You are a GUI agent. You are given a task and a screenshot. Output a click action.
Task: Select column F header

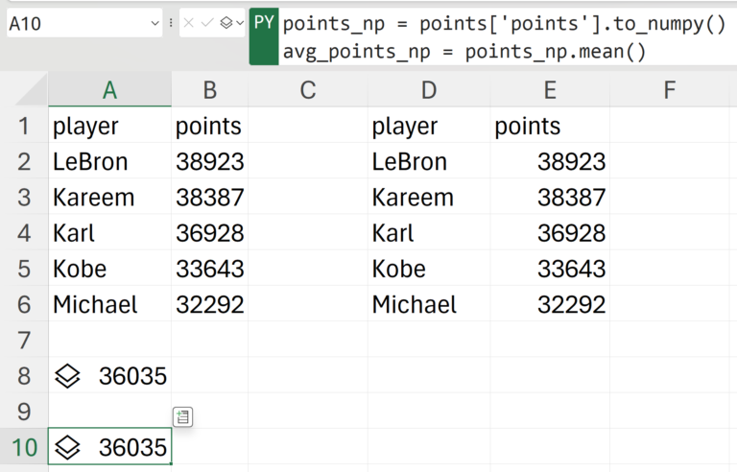pyautogui.click(x=670, y=90)
